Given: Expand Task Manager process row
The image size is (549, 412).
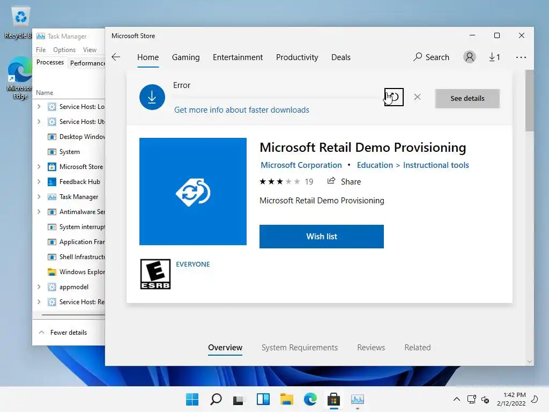Looking at the screenshot, I should 39,197.
